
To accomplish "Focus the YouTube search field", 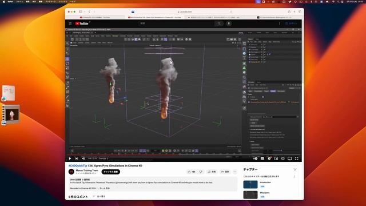I will (176, 23).
